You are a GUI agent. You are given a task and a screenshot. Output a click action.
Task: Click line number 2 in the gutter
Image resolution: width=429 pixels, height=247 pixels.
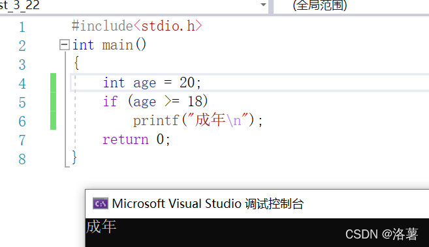(x=22, y=46)
